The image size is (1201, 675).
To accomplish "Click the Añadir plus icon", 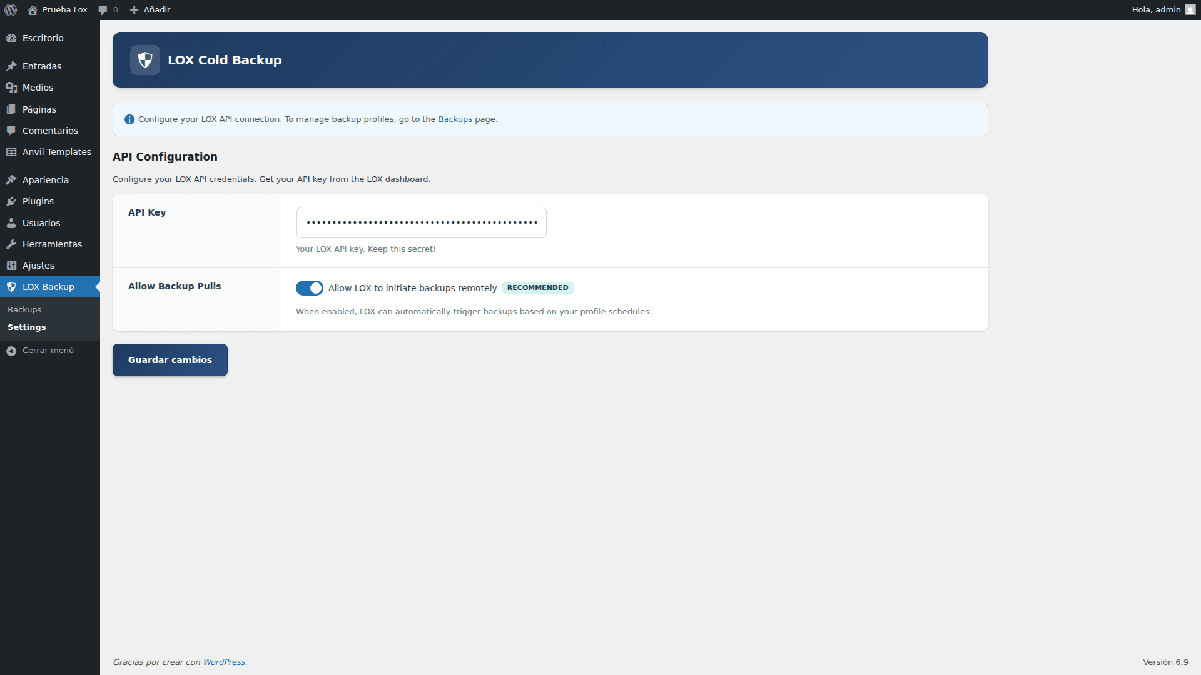I will pos(134,10).
